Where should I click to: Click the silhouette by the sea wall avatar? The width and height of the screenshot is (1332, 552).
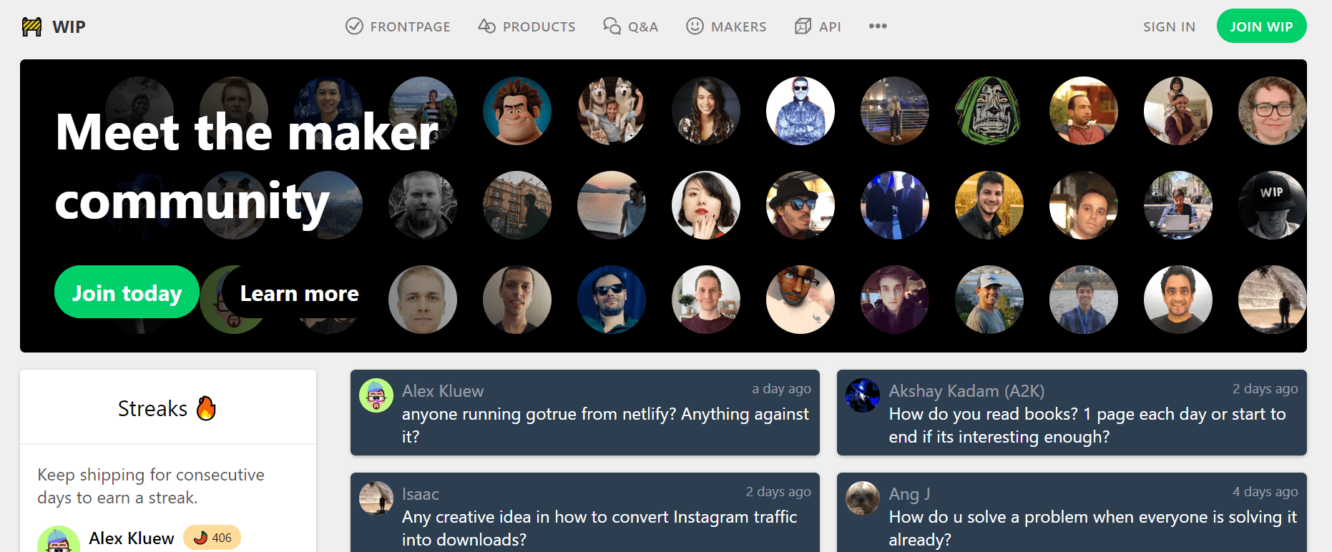pyautogui.click(x=1273, y=300)
